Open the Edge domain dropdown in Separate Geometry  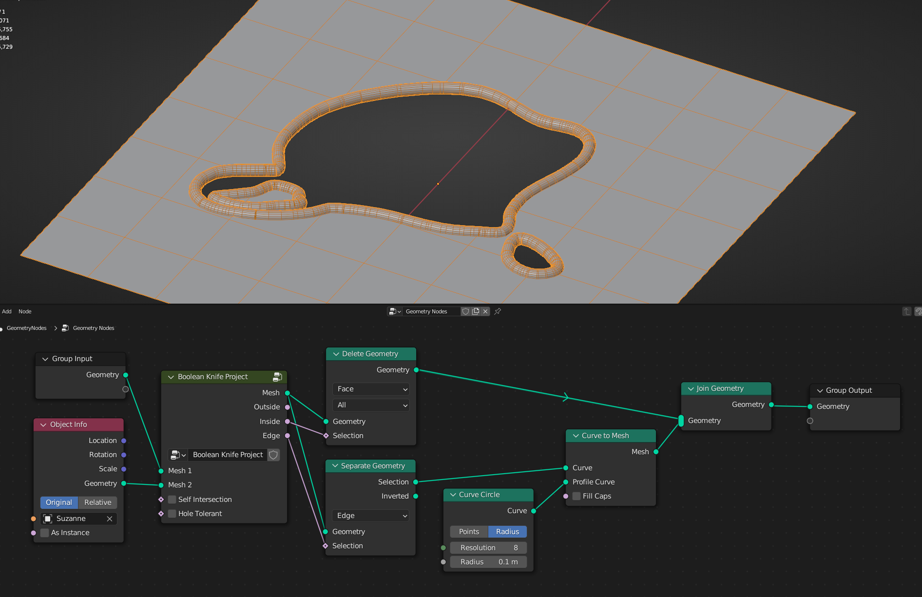(370, 516)
